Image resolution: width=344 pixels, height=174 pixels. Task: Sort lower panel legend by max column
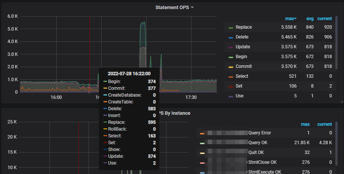(x=305, y=124)
